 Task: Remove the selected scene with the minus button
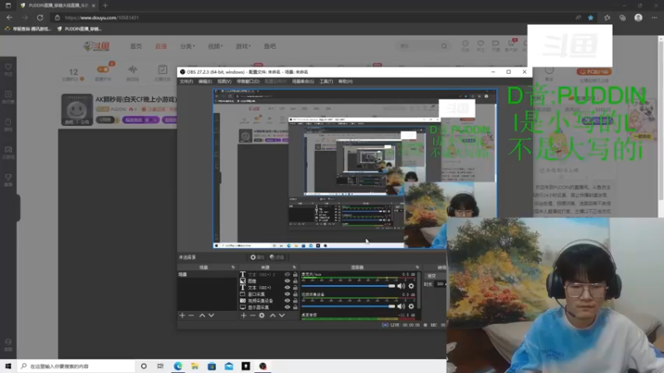pos(191,316)
